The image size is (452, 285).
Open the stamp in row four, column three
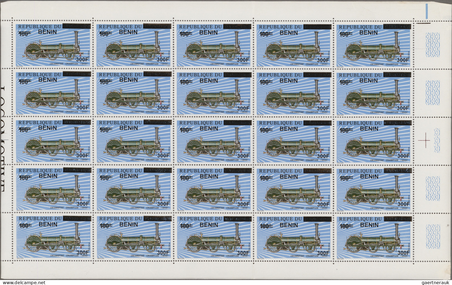pyautogui.click(x=214, y=189)
